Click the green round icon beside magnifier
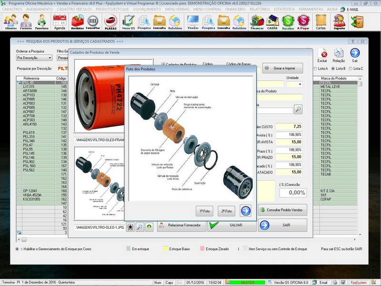 149,227
